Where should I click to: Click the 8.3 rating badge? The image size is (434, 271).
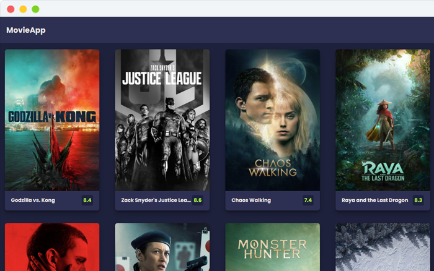coord(418,200)
